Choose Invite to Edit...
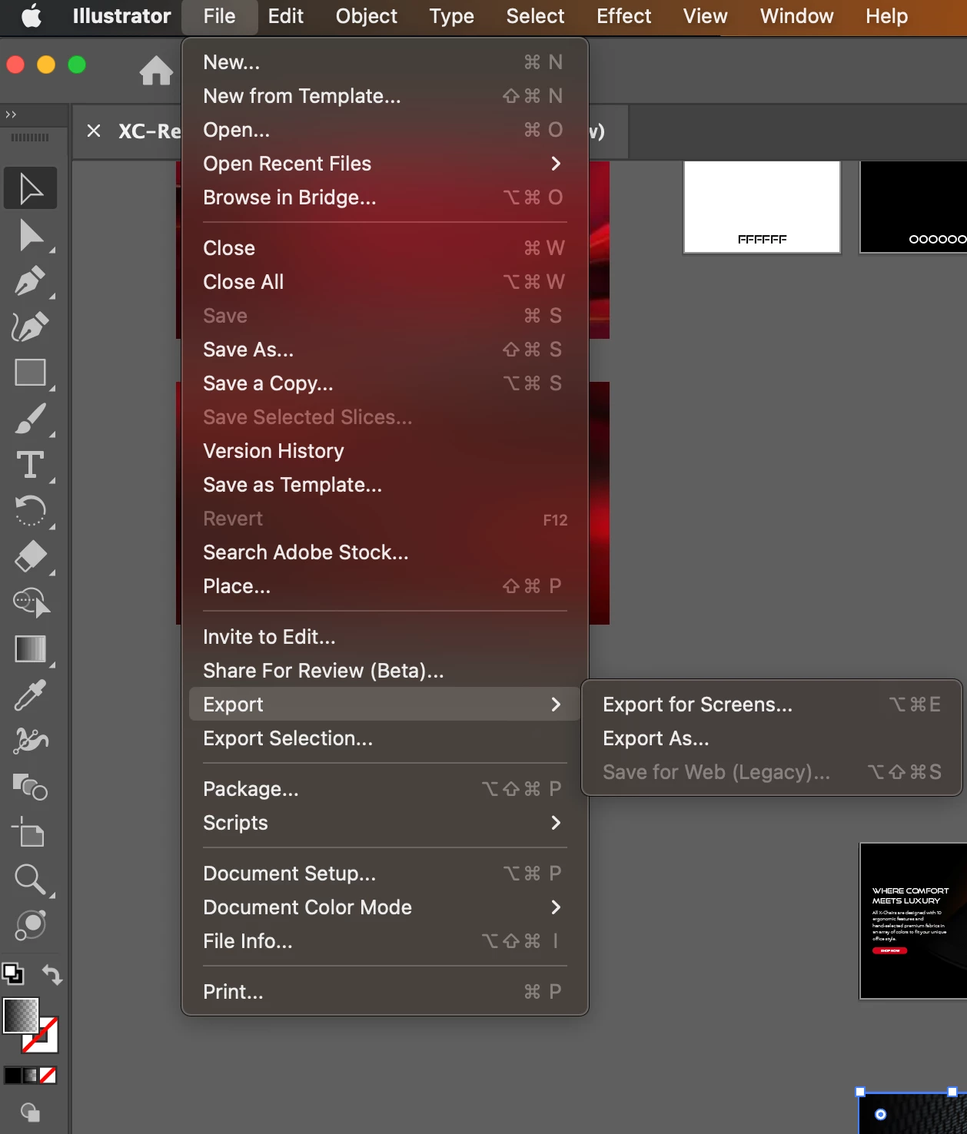967x1134 pixels. click(384, 637)
